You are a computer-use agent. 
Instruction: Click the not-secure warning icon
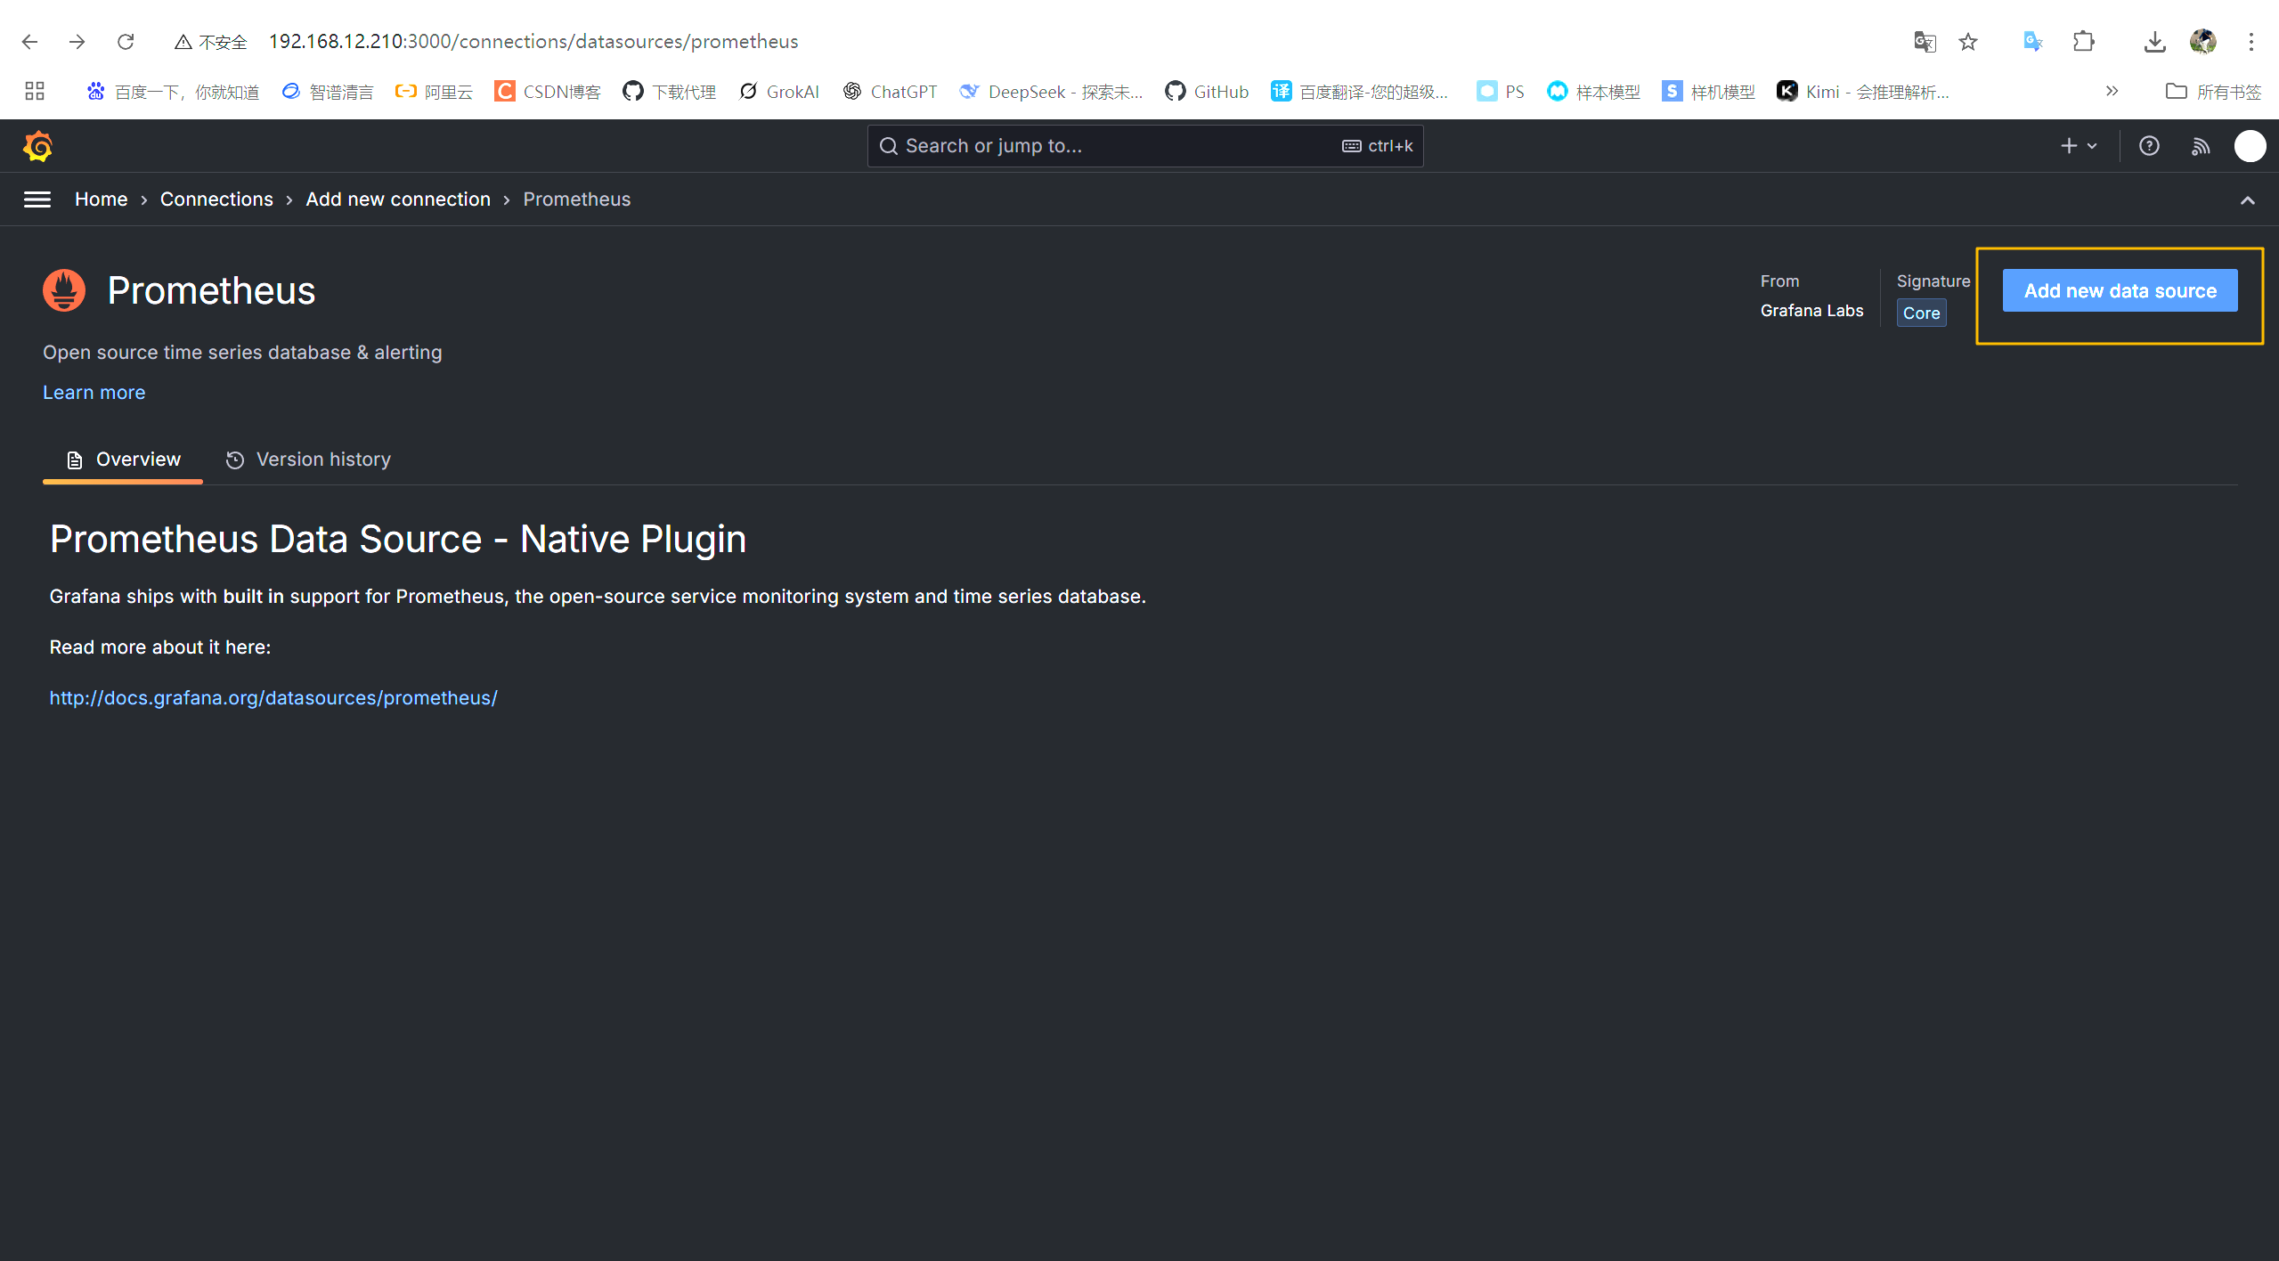pyautogui.click(x=183, y=42)
